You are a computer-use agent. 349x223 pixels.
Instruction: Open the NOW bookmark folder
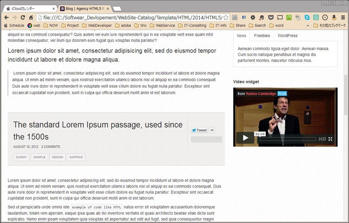coord(51,25)
